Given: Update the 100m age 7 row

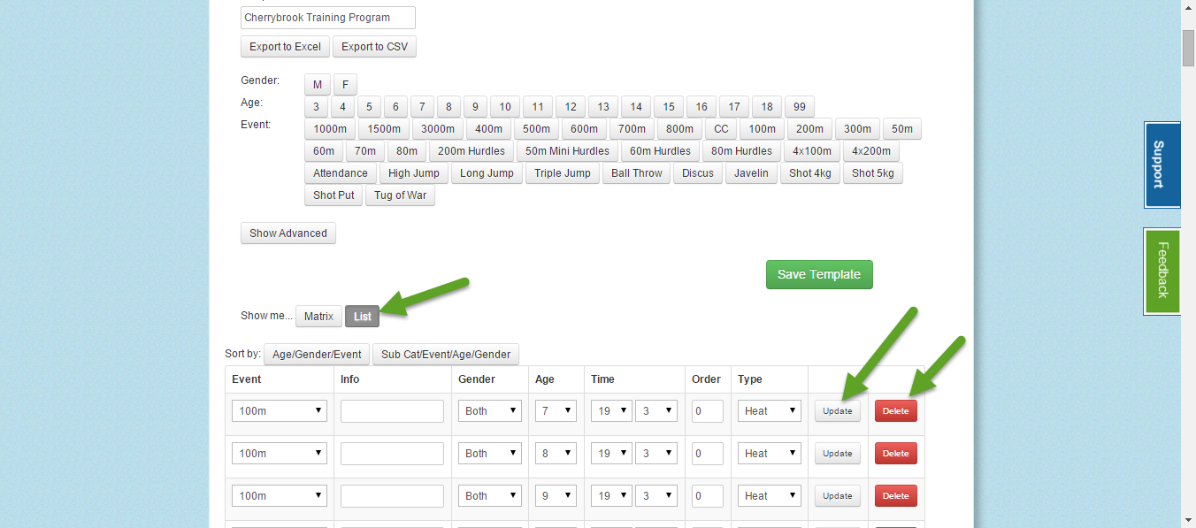Looking at the screenshot, I should [838, 410].
